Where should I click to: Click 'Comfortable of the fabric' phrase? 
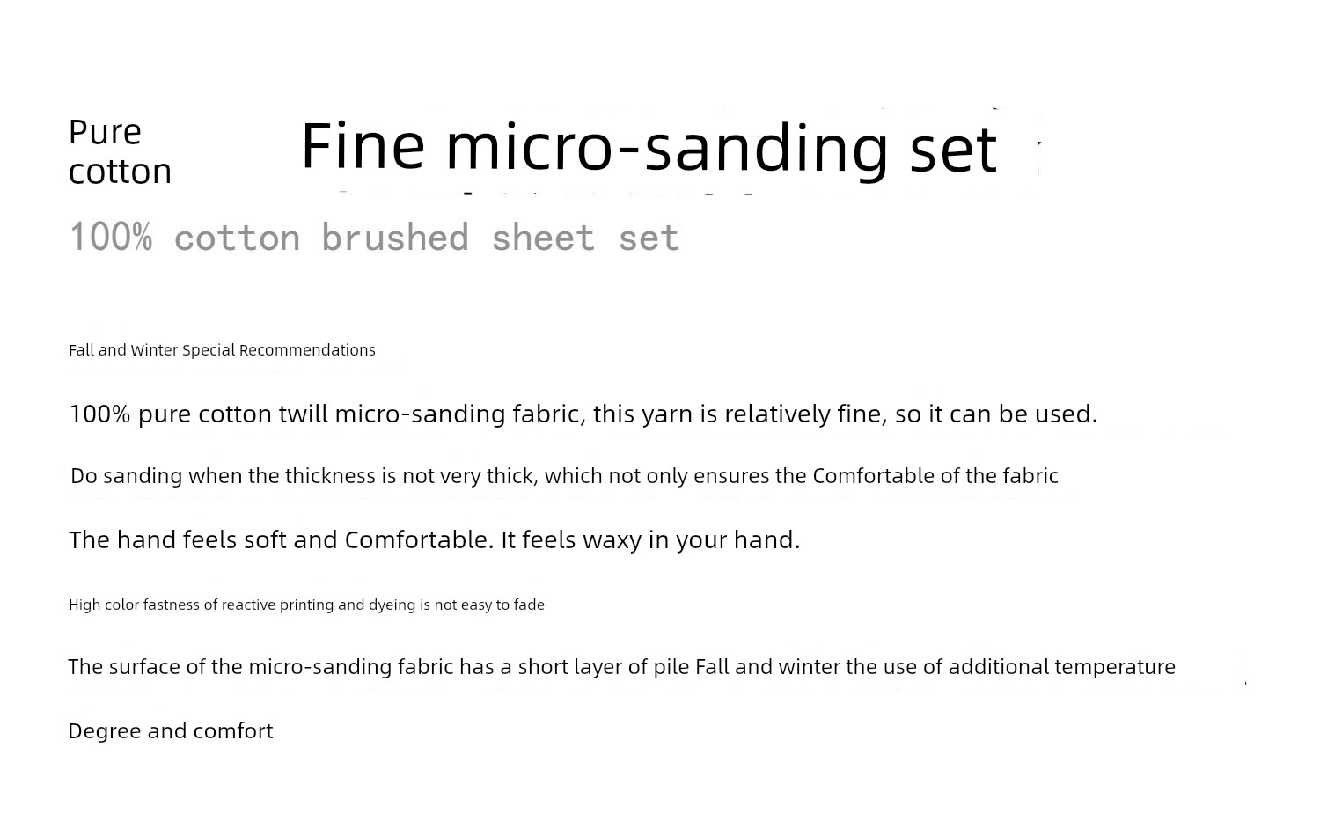tap(935, 476)
